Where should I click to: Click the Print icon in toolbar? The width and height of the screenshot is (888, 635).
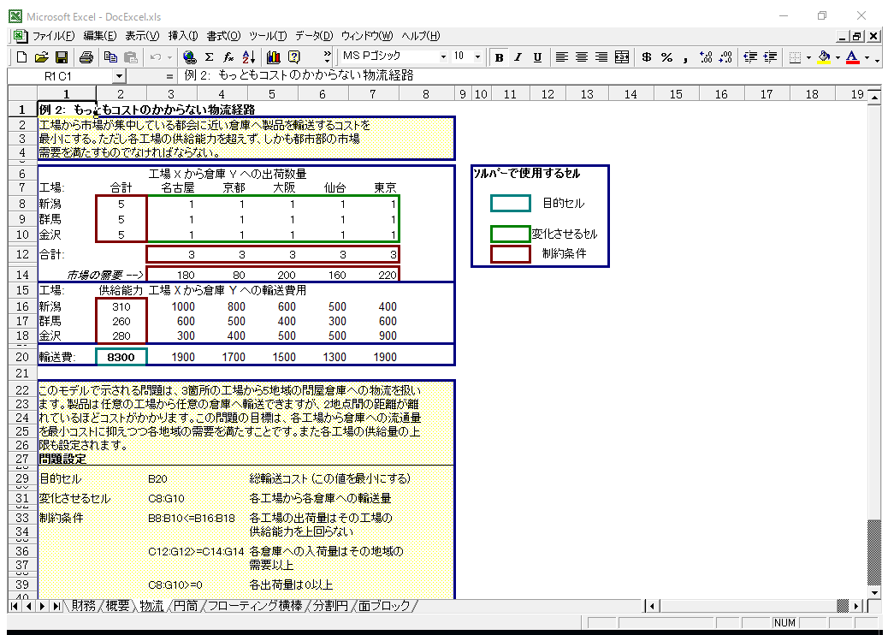pos(86,57)
